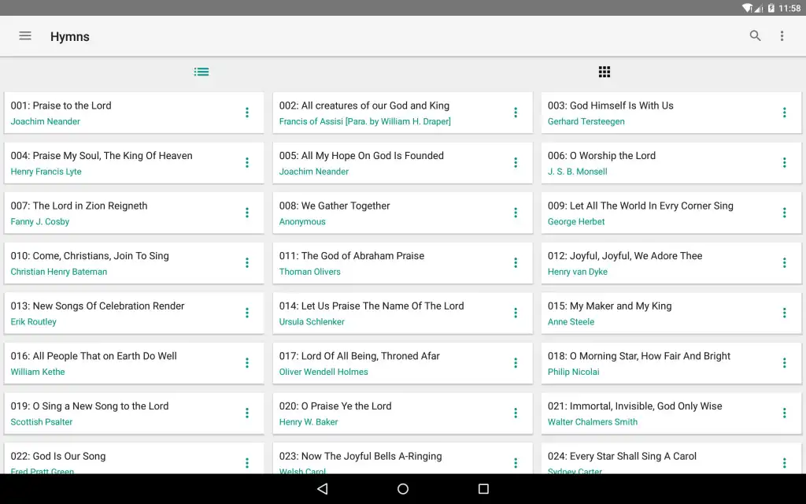Image resolution: width=806 pixels, height=504 pixels.
Task: Open options for hymn 003 God Himself
Action: pyautogui.click(x=784, y=113)
